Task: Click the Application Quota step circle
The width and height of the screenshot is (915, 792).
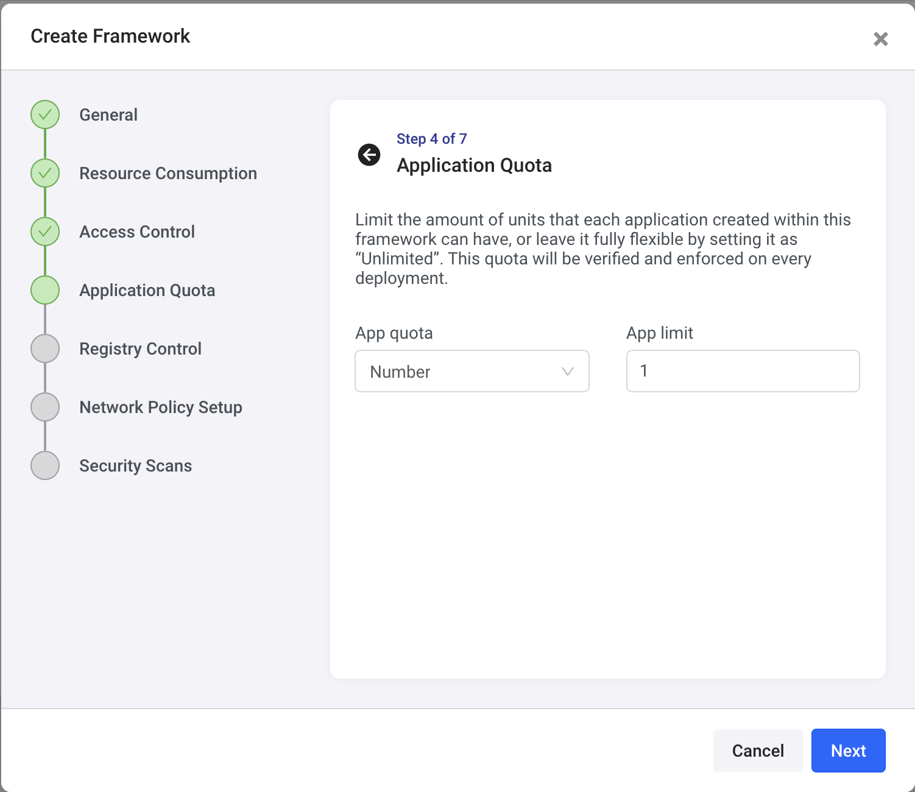Action: 45,290
